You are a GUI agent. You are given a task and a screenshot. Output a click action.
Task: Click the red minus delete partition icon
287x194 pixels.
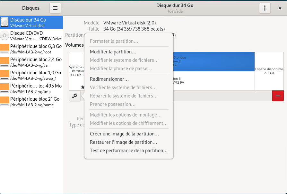click(x=278, y=96)
